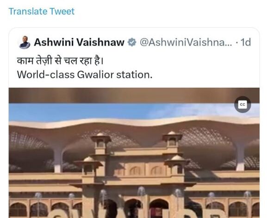This screenshot has width=268, height=218.
Task: Open the quoted tweet card header area
Action: 134,42
